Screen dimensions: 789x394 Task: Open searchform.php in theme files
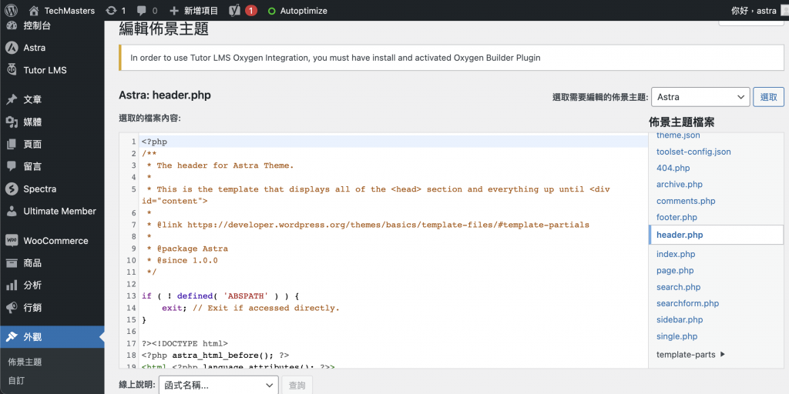tap(687, 303)
